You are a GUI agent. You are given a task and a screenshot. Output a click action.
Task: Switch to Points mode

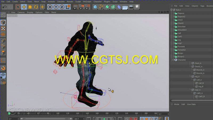click(3, 41)
